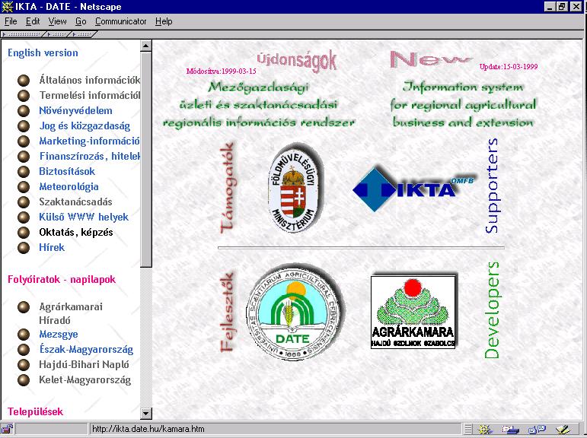Image resolution: width=587 pixels, height=438 pixels.
Task: Click the bullet icon beside Szaktanácsadás
Action: [24, 202]
